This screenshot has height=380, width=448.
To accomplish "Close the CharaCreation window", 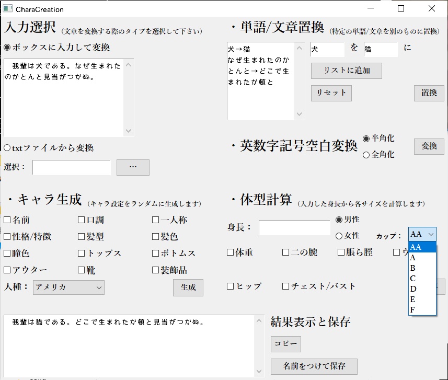I will 432,8.
